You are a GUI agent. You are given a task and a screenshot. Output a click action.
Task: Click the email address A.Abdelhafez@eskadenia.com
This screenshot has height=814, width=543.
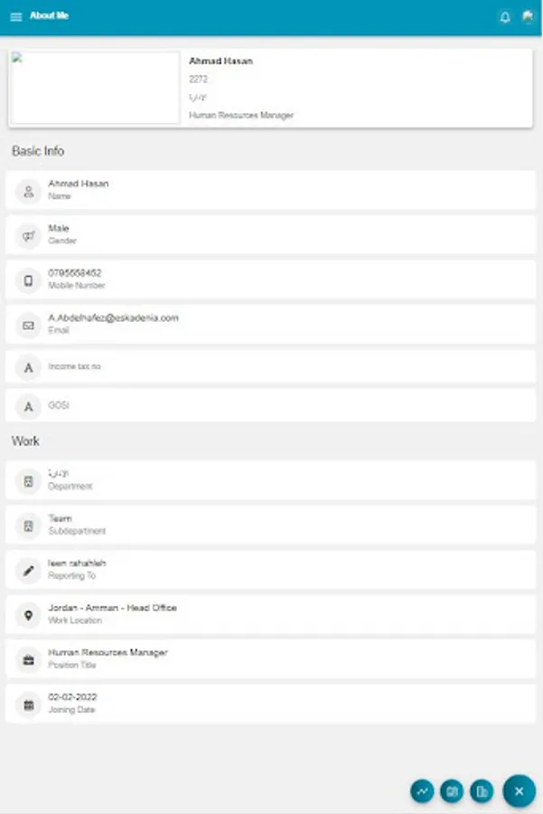(x=113, y=318)
